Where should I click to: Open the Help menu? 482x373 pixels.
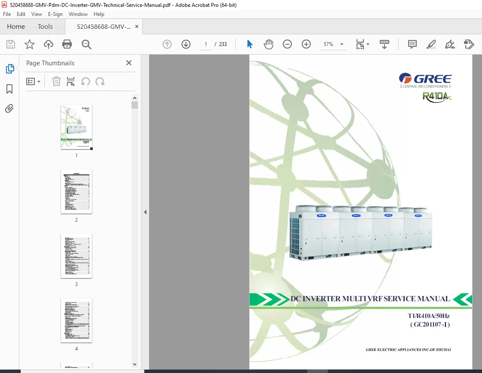(x=99, y=14)
